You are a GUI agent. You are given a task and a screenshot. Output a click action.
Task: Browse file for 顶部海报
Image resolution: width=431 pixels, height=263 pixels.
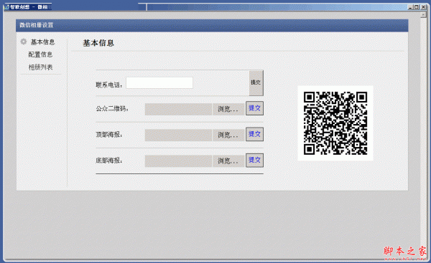(228, 135)
